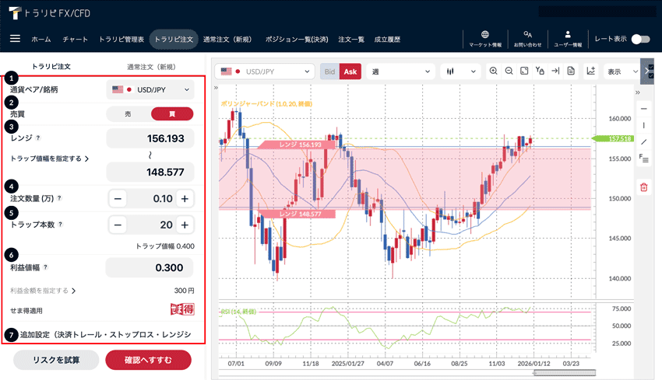Select the 売 (sell) option
662x380 pixels.
[129, 113]
